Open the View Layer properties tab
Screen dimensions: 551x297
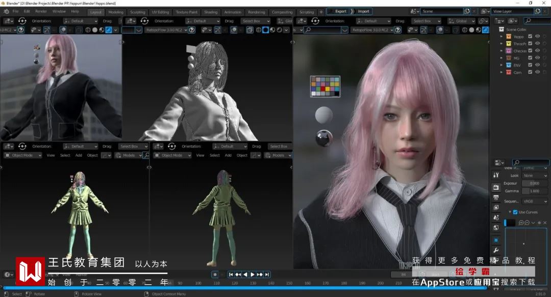(x=496, y=207)
